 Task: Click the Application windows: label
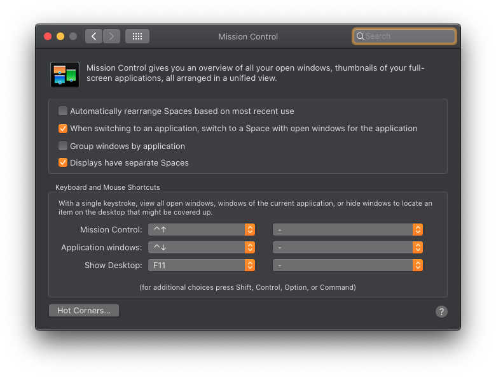102,248
